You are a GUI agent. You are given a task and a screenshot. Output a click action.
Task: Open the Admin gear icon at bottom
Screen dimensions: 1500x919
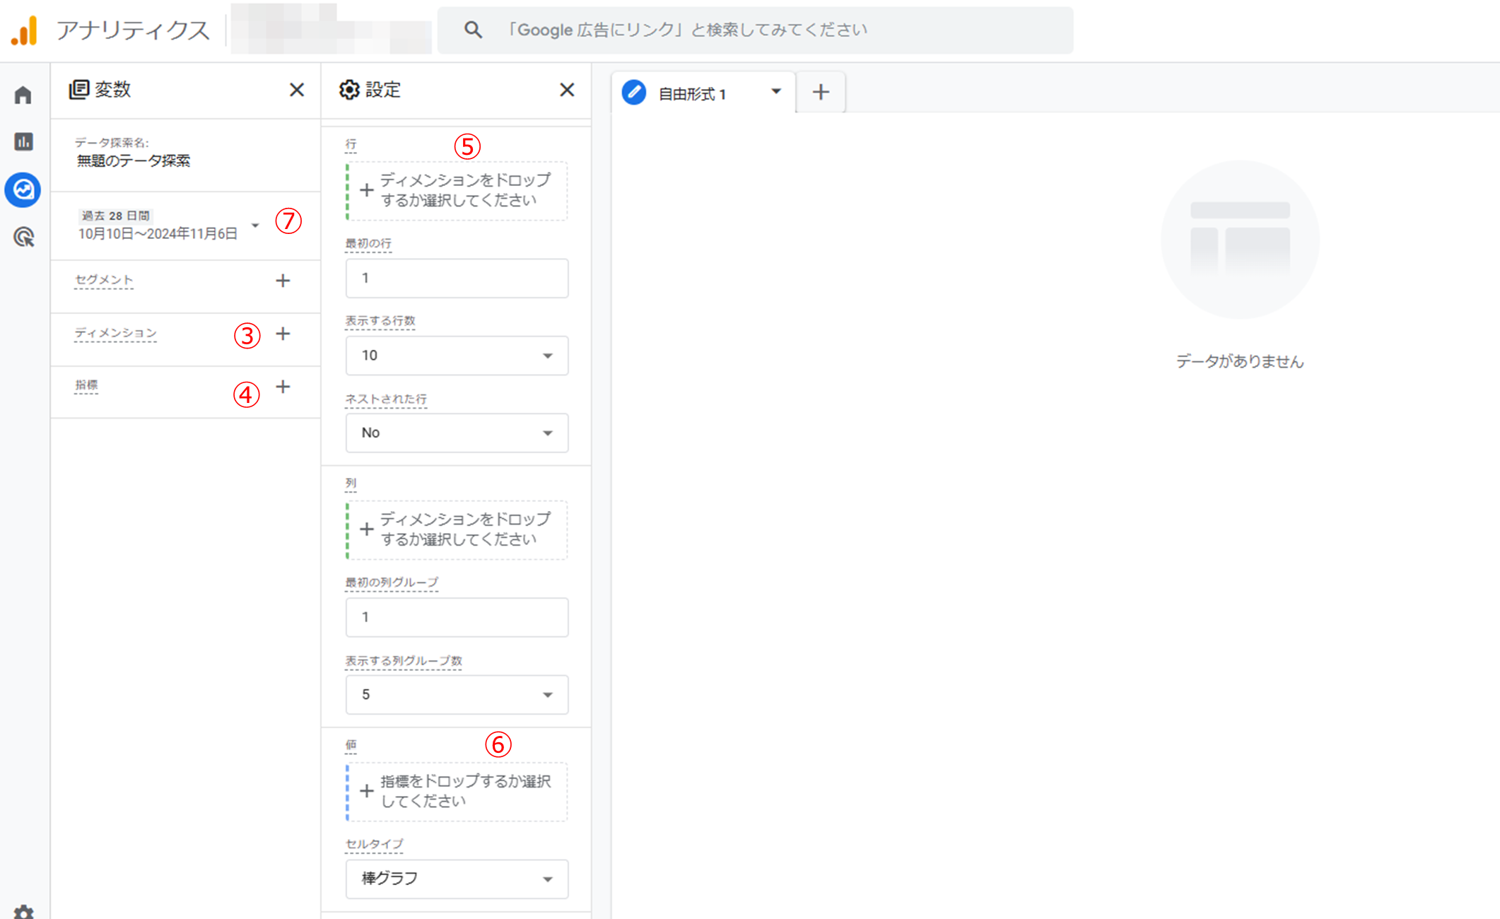23,912
